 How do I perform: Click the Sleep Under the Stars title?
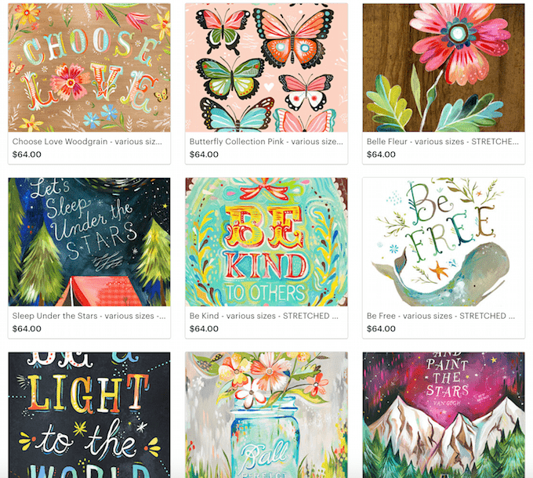(89, 316)
